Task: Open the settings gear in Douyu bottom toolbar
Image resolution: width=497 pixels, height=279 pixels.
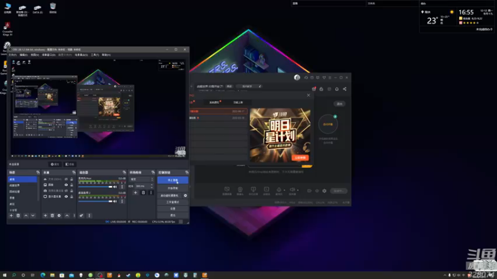Action: pos(324,191)
